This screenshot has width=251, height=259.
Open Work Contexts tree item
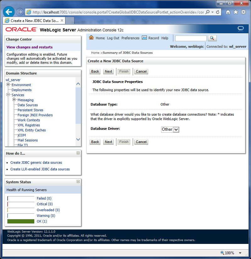(x=29, y=120)
